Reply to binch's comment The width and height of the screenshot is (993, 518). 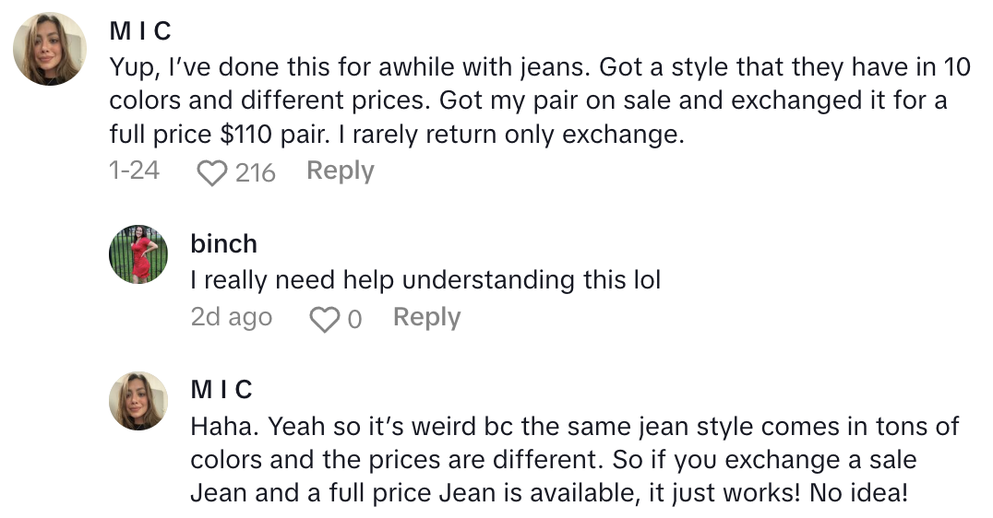pos(426,318)
